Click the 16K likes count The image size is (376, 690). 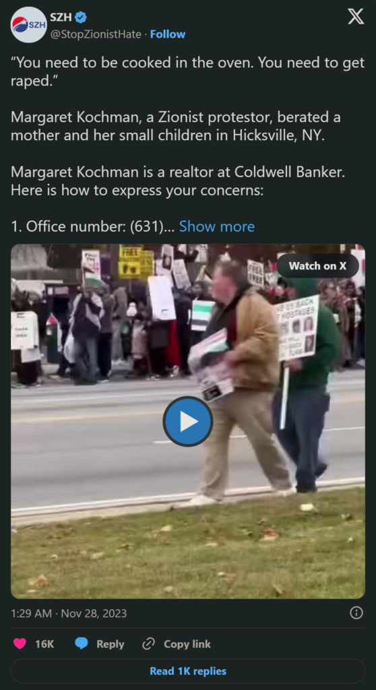[44, 644]
